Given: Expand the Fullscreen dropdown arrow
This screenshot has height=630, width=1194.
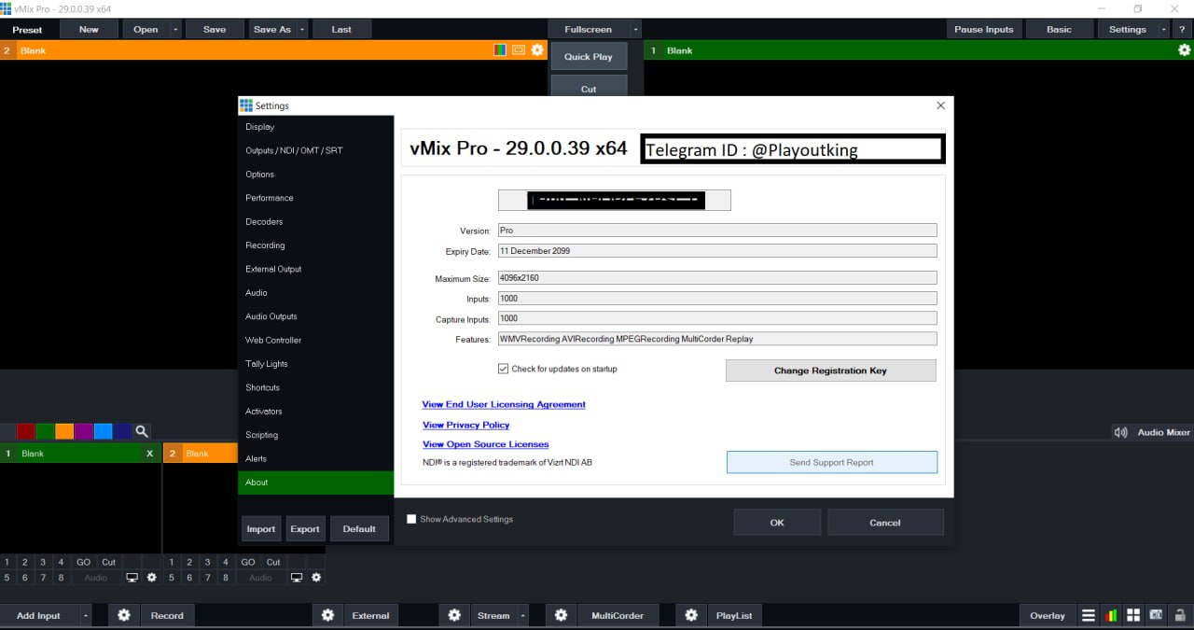Looking at the screenshot, I should pos(636,29).
